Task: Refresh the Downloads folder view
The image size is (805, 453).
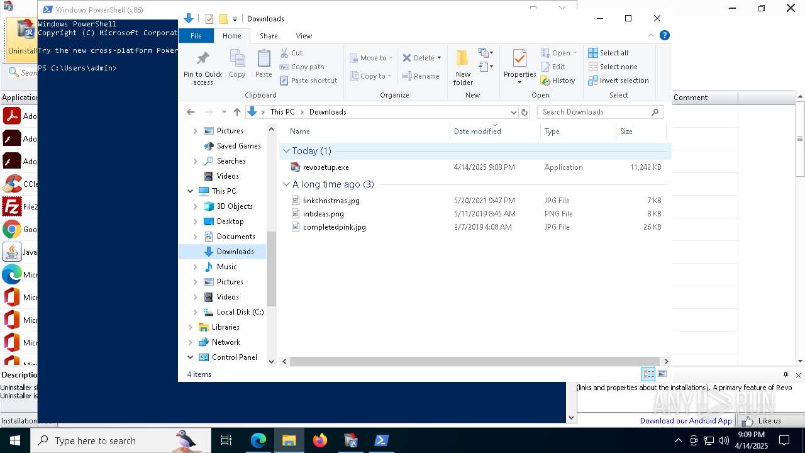Action: (525, 112)
